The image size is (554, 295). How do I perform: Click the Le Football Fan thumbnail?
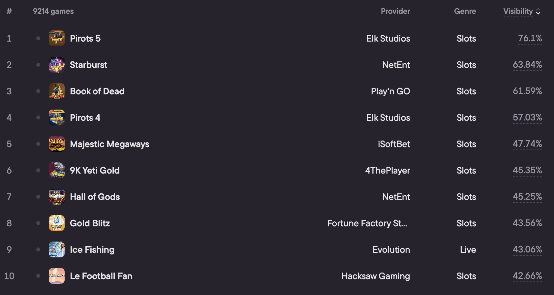[57, 276]
